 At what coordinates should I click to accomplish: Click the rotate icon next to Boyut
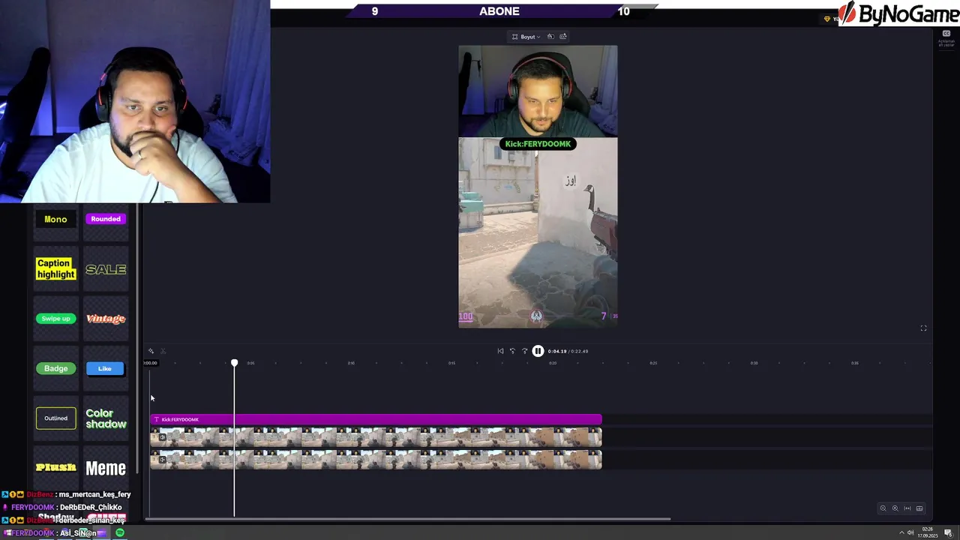point(550,37)
